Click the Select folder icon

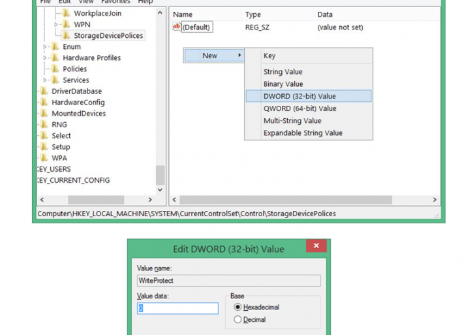[x=44, y=136]
